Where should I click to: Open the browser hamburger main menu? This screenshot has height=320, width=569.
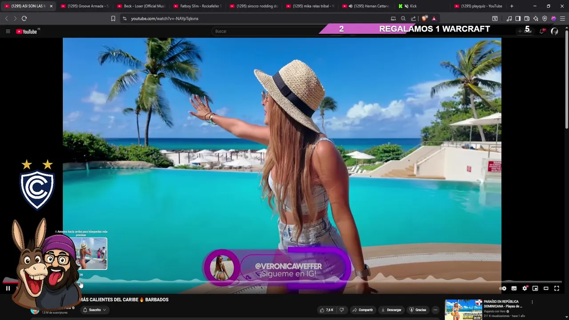[x=562, y=19]
